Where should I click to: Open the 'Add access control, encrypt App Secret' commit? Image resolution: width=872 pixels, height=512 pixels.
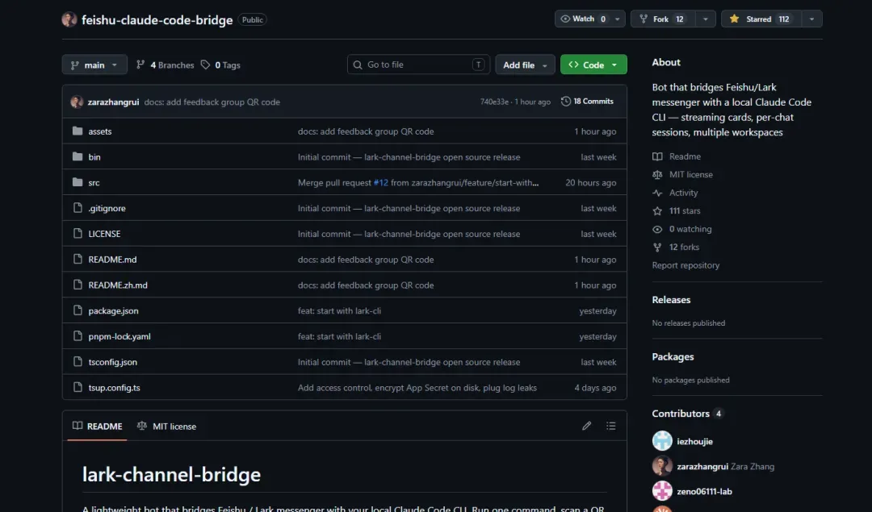[417, 387]
